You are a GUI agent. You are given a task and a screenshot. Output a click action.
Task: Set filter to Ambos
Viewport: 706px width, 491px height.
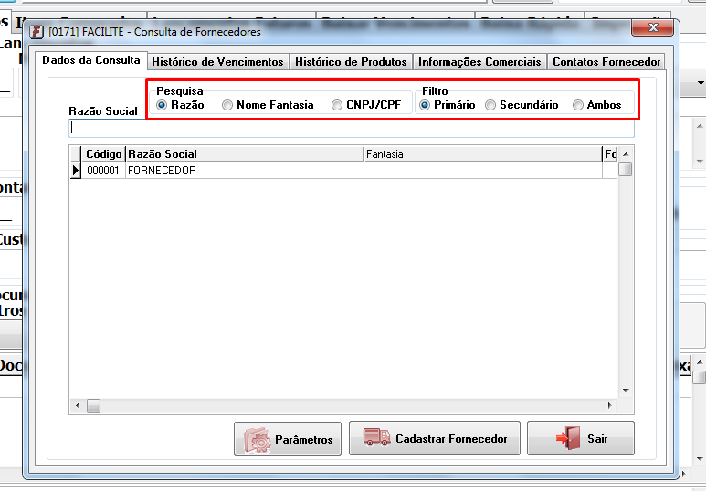[578, 105]
